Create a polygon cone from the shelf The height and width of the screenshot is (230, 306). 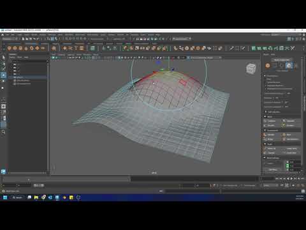point(26,49)
